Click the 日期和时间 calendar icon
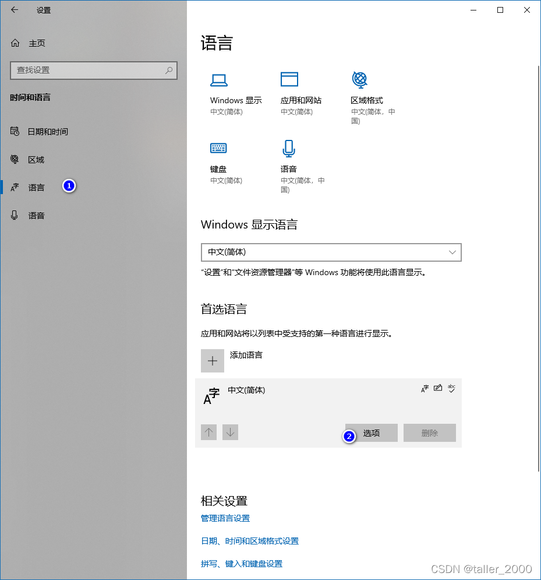Screen dimensions: 541x580 pos(15,131)
